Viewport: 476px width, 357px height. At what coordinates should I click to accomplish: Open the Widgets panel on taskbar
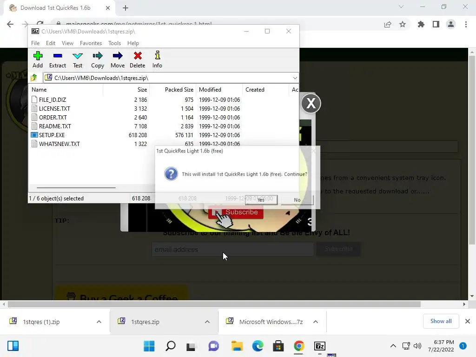tap(13, 346)
